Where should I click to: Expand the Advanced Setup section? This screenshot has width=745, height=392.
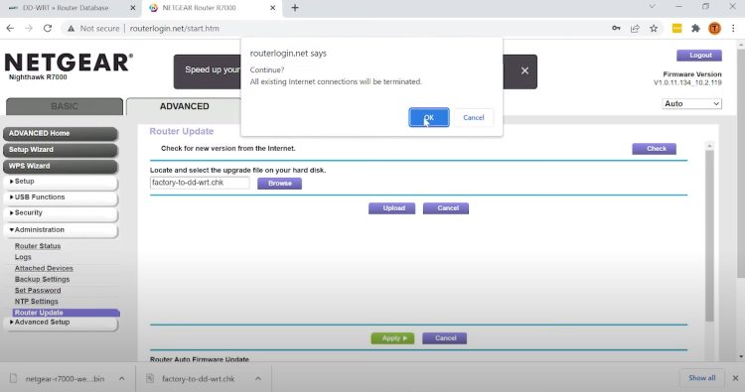61,323
